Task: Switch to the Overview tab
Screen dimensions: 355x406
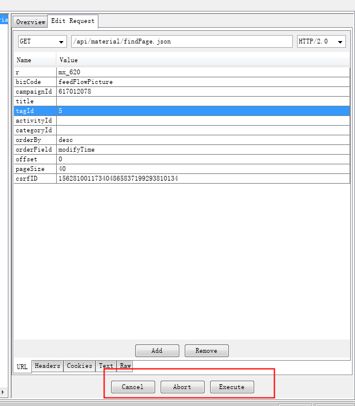Action: pyautogui.click(x=31, y=22)
